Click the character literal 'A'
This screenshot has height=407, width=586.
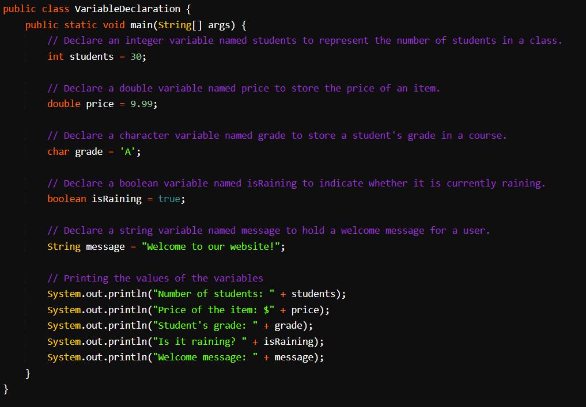coord(127,151)
